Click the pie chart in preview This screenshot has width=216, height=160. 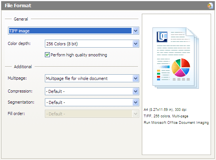pyautogui.click(x=181, y=67)
